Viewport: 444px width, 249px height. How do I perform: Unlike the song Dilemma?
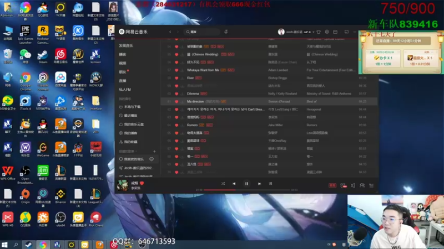[x=176, y=94]
